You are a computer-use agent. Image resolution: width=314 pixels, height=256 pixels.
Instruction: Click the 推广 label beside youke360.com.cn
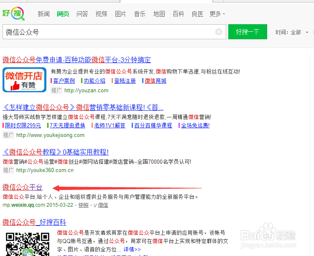pos(8,170)
